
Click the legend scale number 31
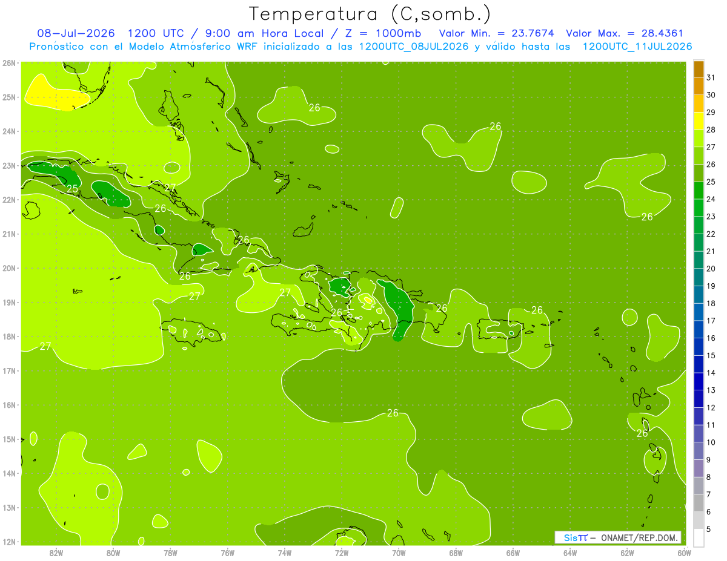(x=711, y=77)
